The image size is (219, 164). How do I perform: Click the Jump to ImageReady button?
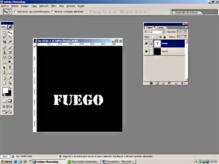tap(7, 112)
